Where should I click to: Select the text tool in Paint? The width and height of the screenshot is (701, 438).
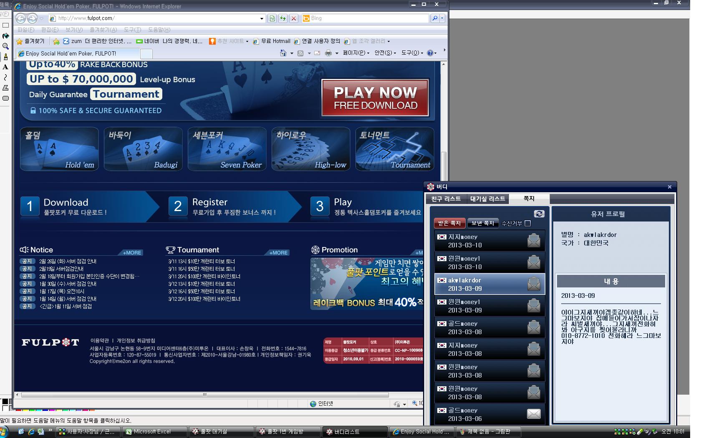click(x=5, y=67)
